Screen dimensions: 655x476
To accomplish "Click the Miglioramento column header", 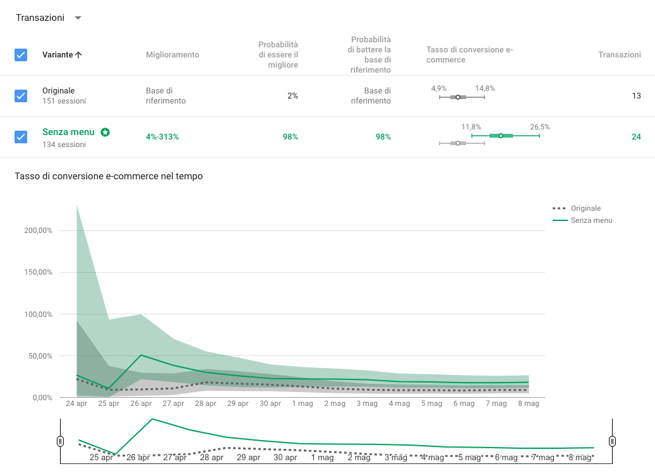I will (172, 55).
